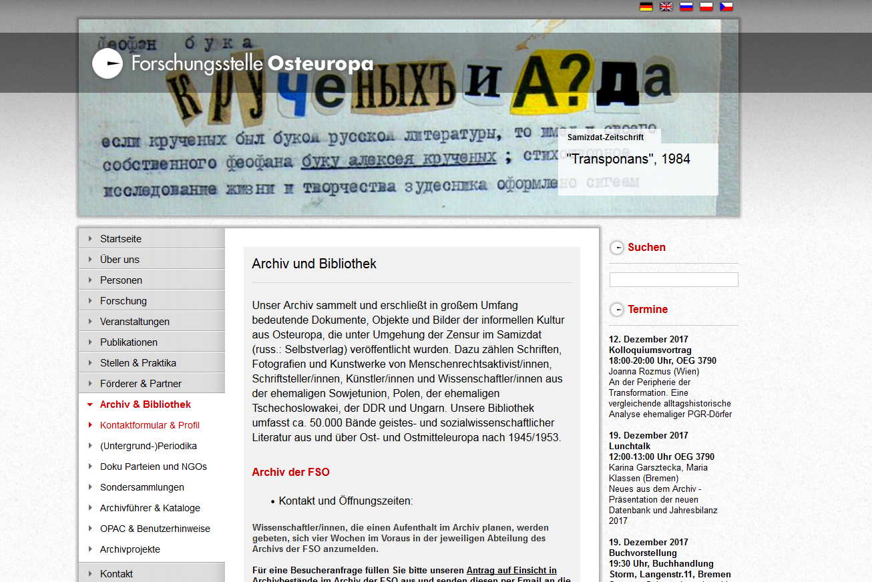Click the Kontakt und Öffnungszeiten bullet
This screenshot has height=582, width=872.
(346, 501)
